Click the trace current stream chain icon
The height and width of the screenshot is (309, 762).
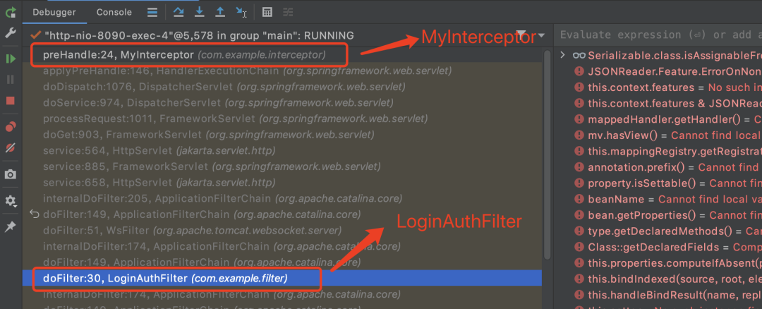coord(288,12)
